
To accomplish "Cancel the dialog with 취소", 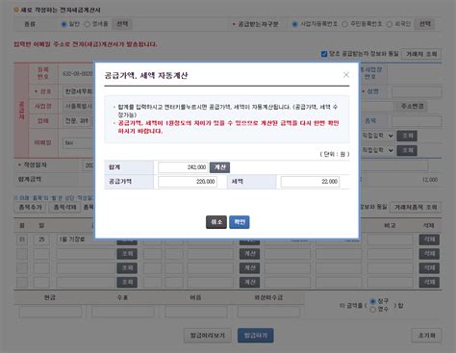I will coord(216,222).
